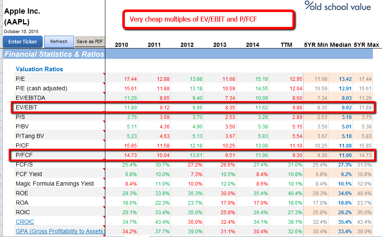Screen dimensions: 382x237
Task: Click the October 10, 2015 date cell
Action: [21, 31]
